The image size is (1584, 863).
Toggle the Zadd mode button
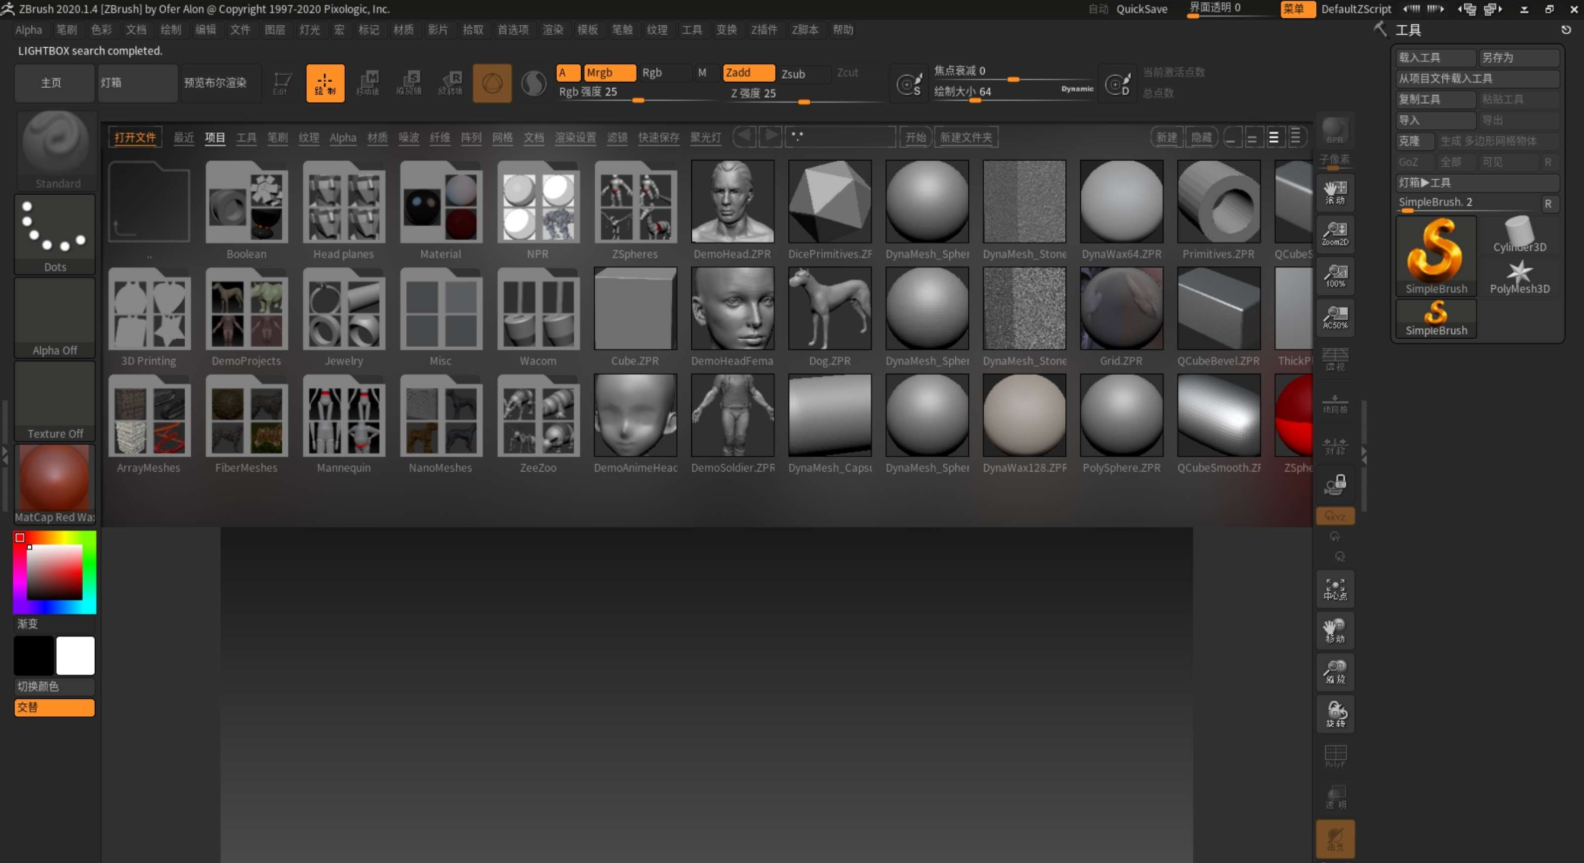[748, 73]
